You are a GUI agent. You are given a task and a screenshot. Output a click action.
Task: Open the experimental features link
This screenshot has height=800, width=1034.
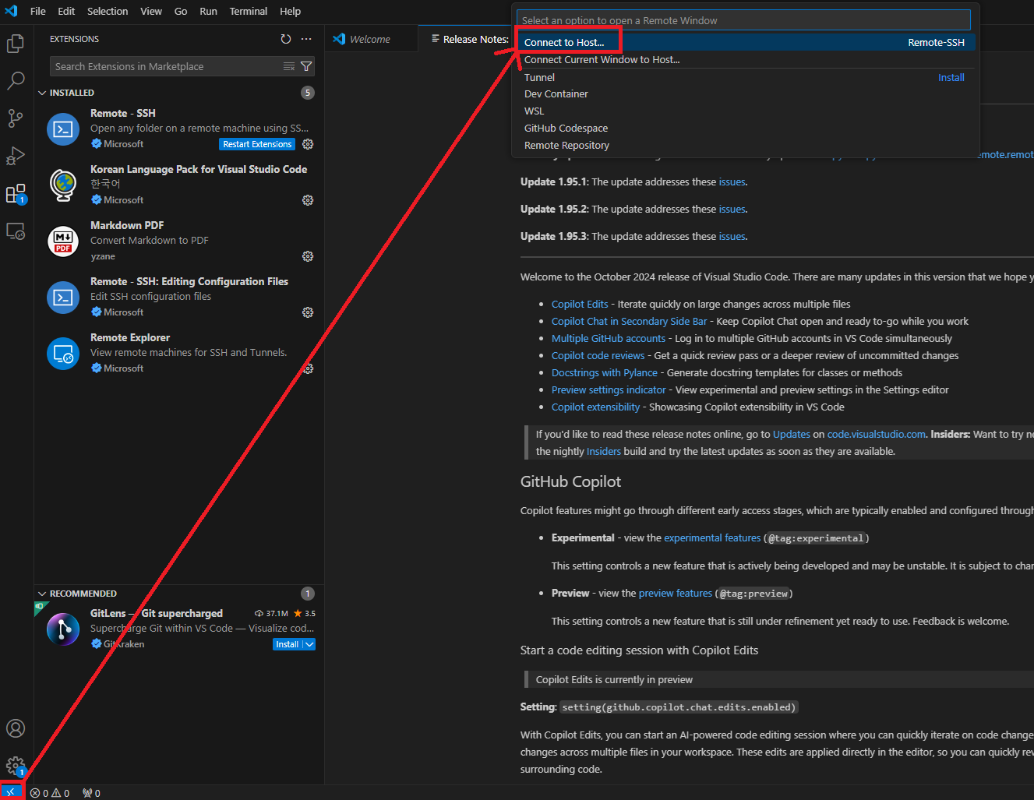point(712,537)
